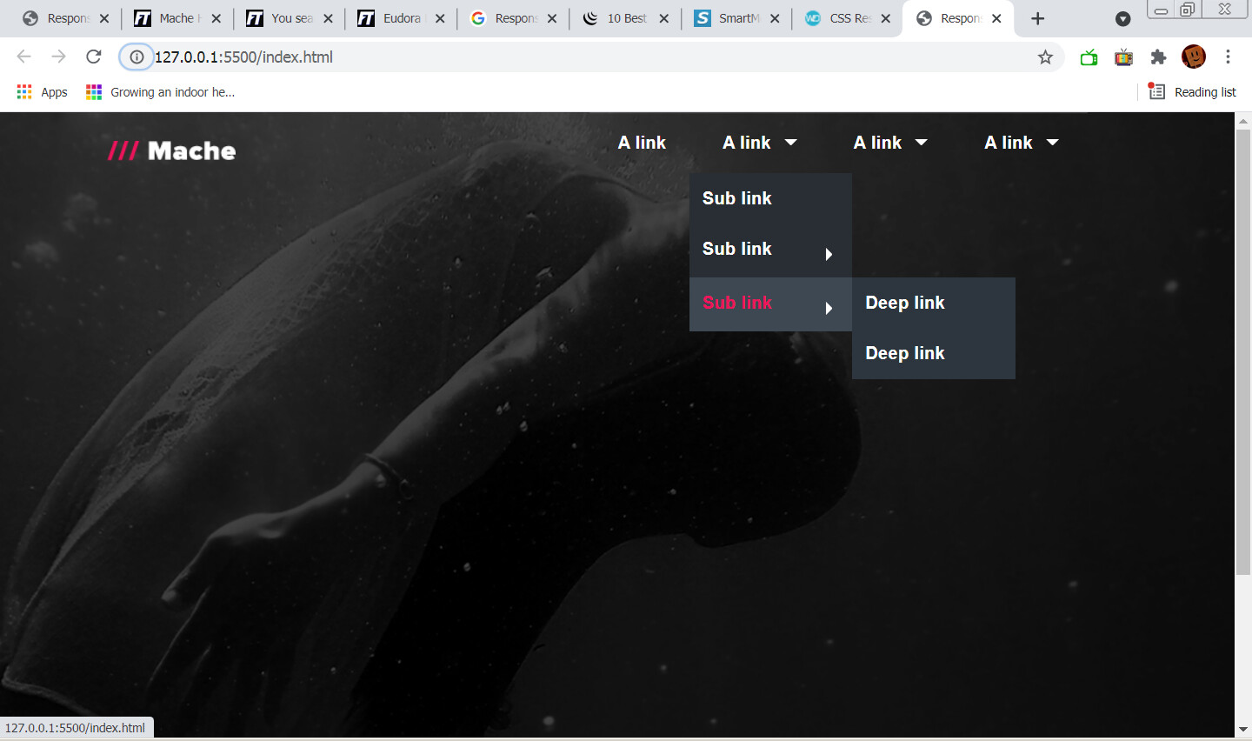
Task: Bookmark this page with the star icon
Action: tap(1045, 57)
